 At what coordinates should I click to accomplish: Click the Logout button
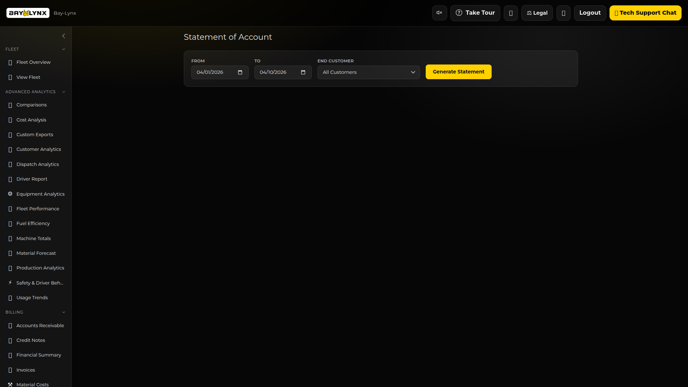click(590, 13)
